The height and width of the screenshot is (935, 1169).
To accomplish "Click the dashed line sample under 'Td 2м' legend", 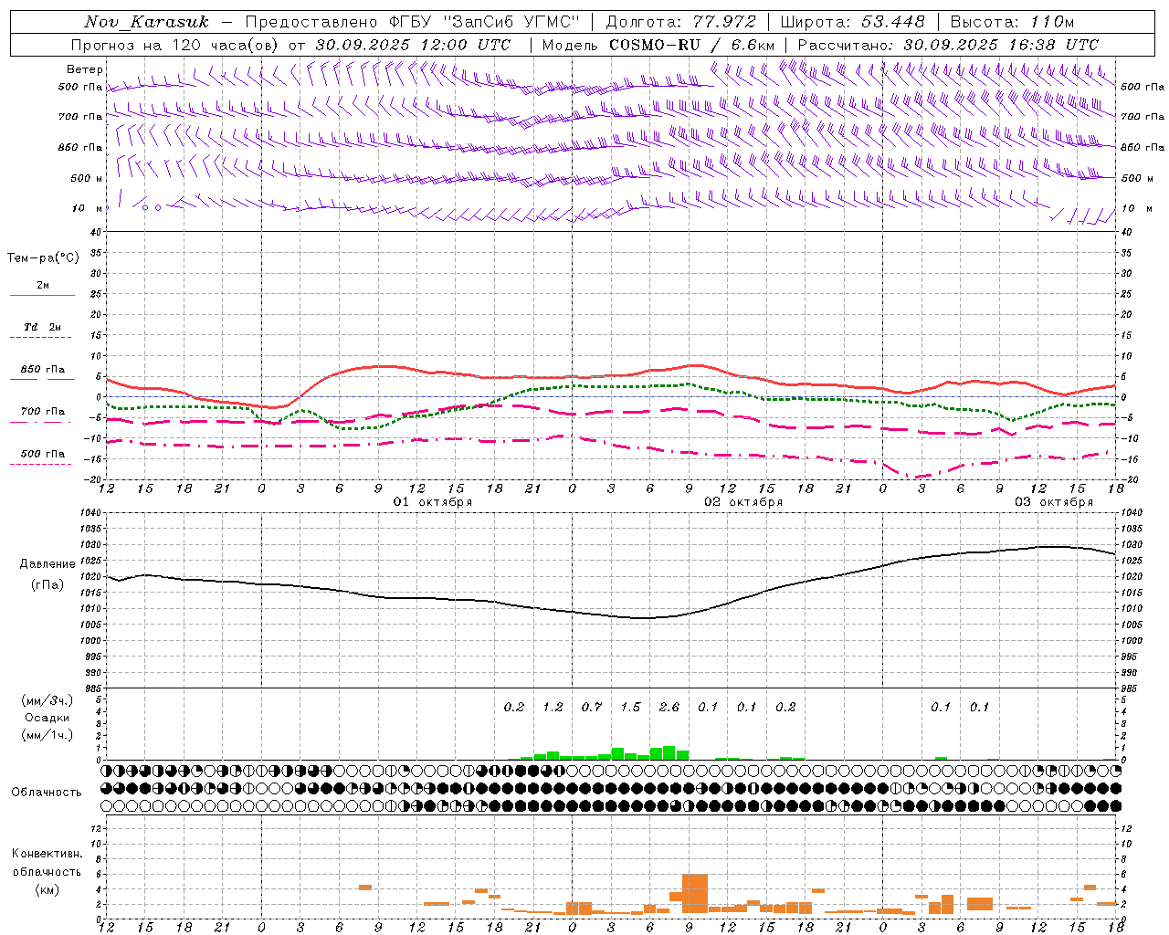I will point(40,338).
